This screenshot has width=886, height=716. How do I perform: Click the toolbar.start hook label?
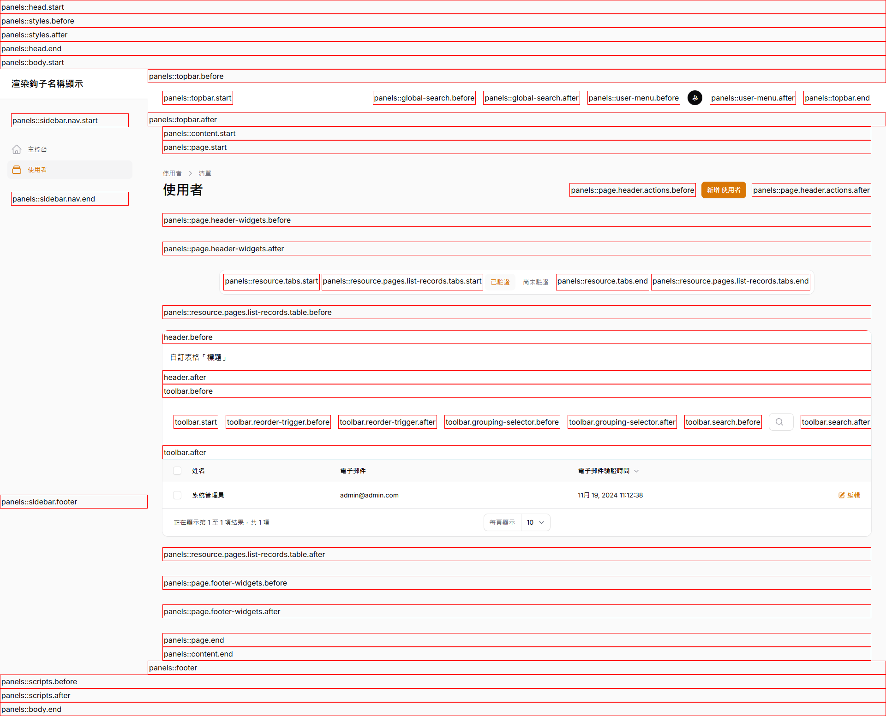tap(196, 422)
